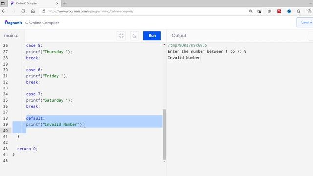Toggle dark mode moon icon
Viewport: 313px width, 176px height.
(134, 36)
